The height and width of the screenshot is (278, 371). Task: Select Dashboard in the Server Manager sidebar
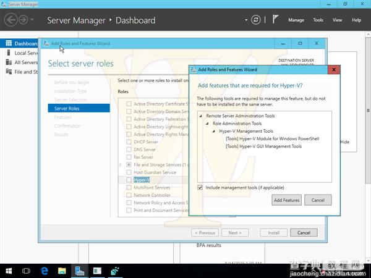19,43
